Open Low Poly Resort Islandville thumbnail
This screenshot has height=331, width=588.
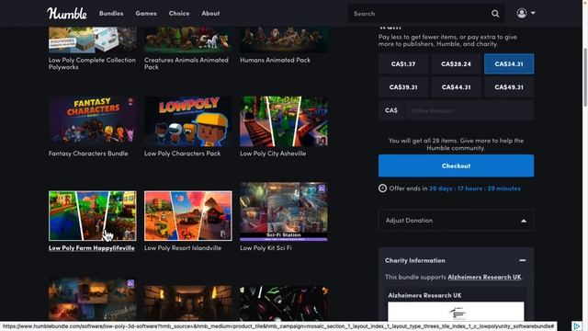click(x=187, y=216)
